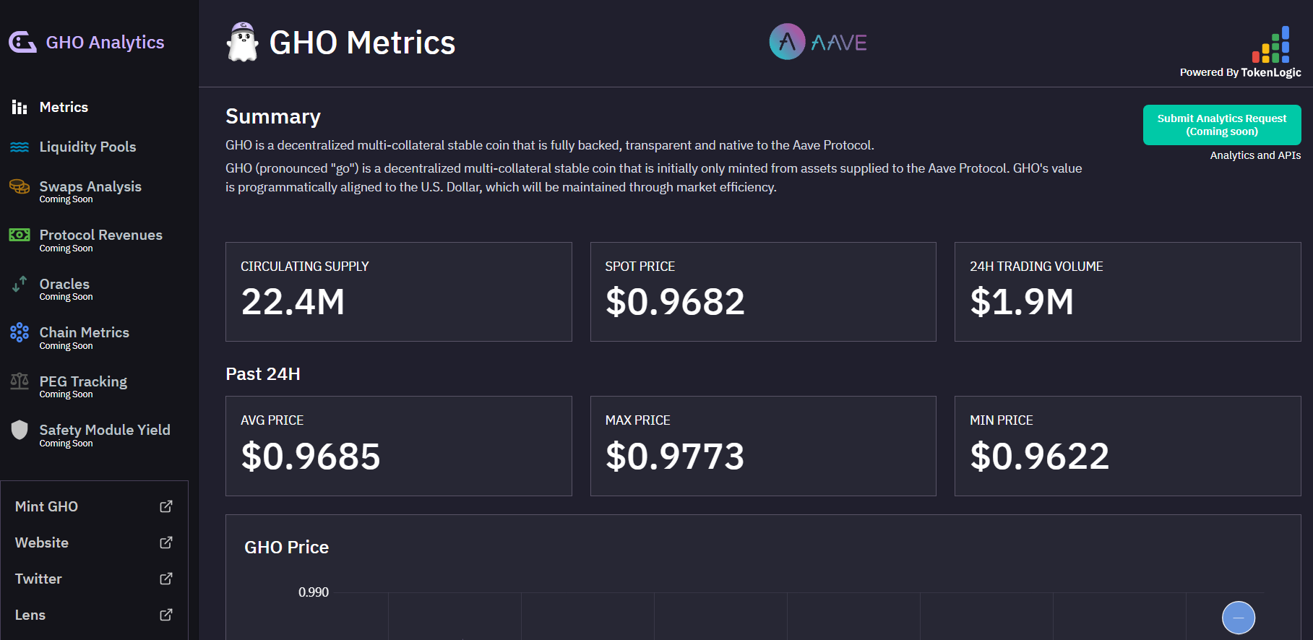This screenshot has width=1313, height=640.
Task: Click the Chain Metrics nodes icon
Action: coord(20,333)
